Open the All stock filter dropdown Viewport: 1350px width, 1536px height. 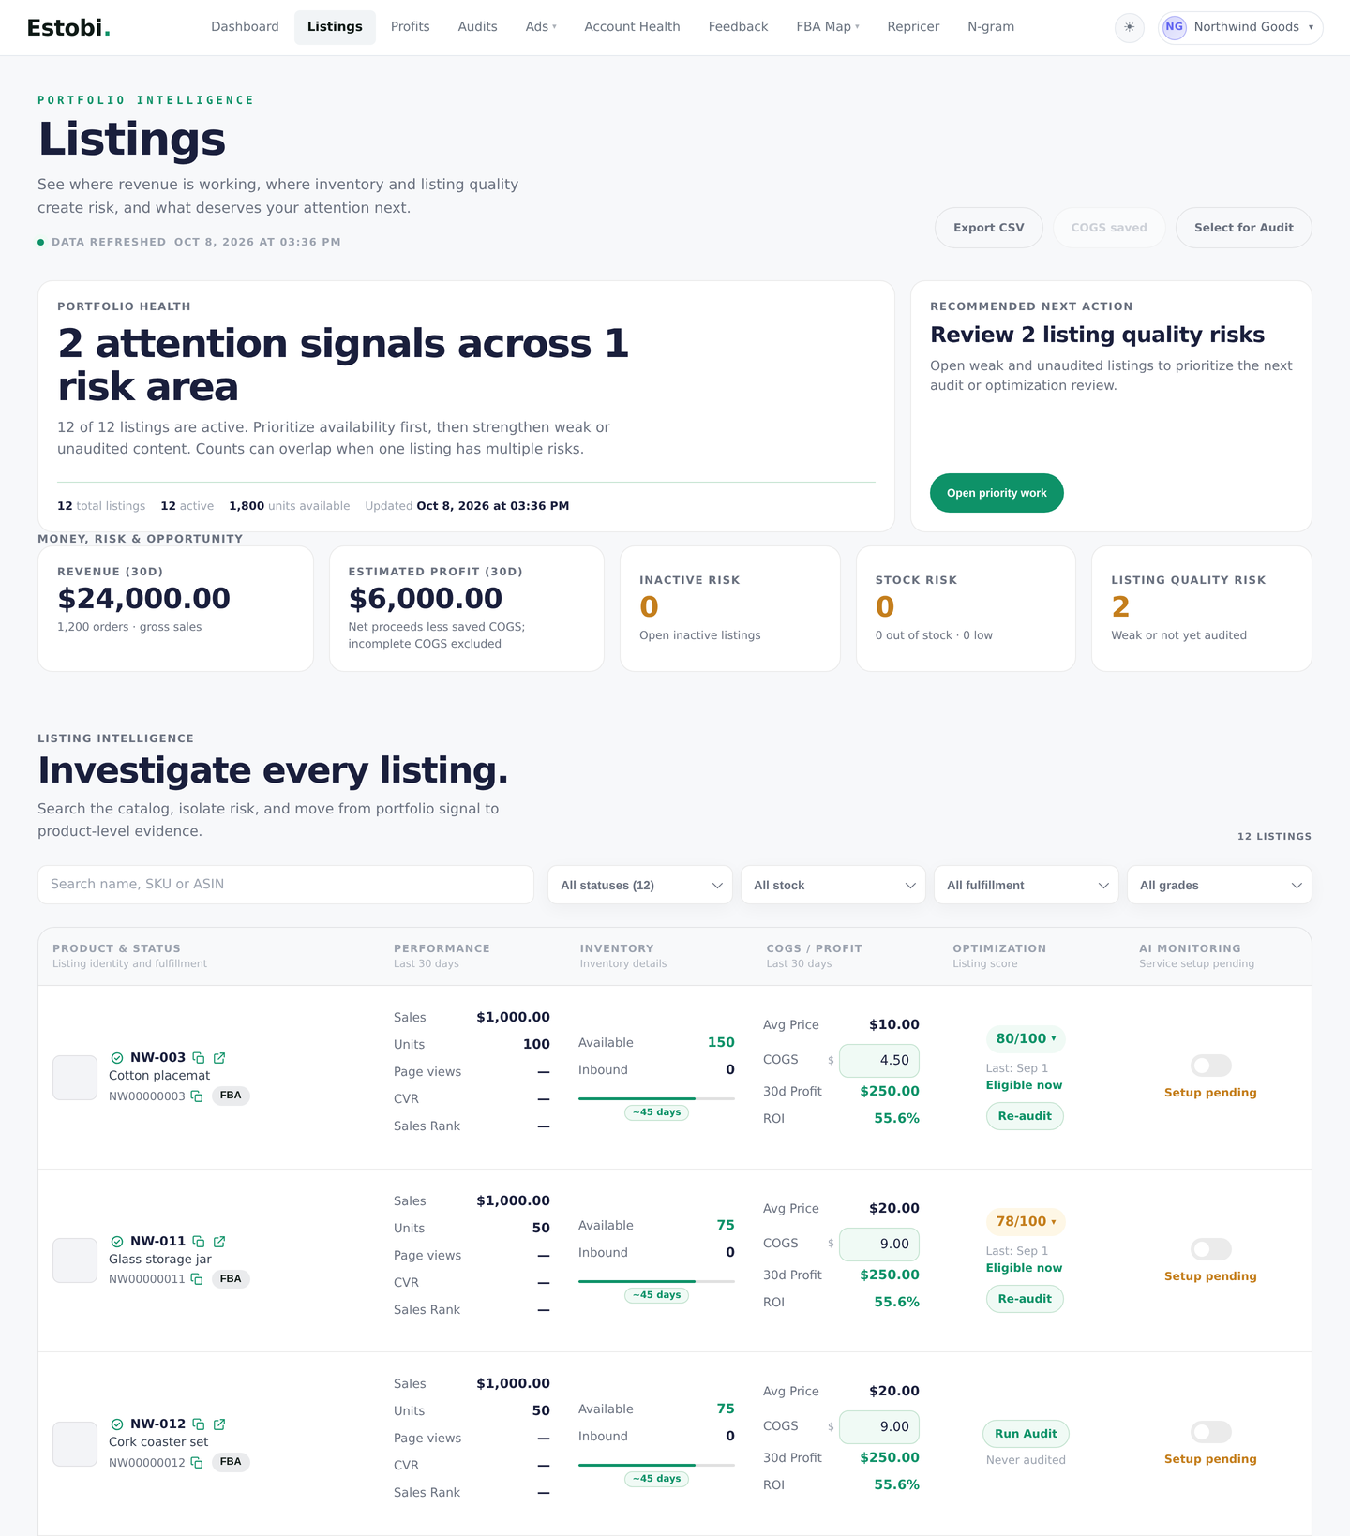pos(833,885)
